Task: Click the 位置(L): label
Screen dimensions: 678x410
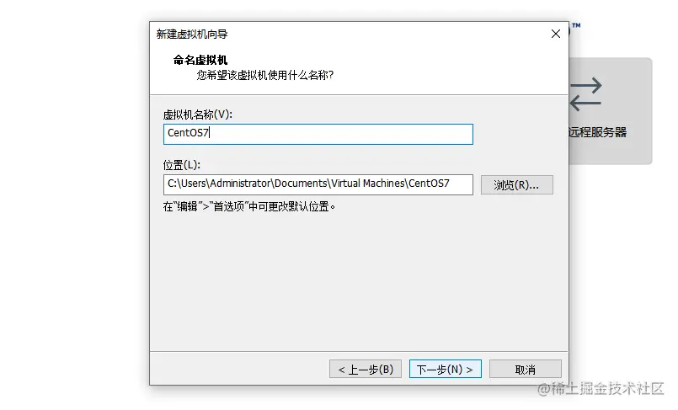Action: tap(181, 164)
